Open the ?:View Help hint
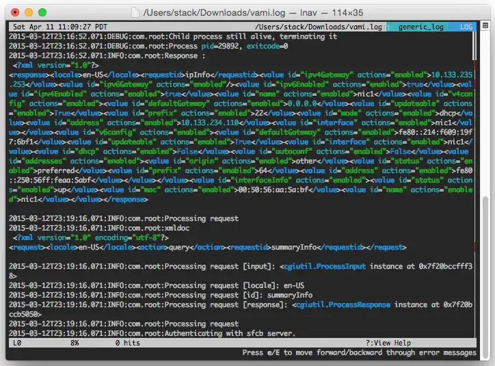 (x=388, y=343)
